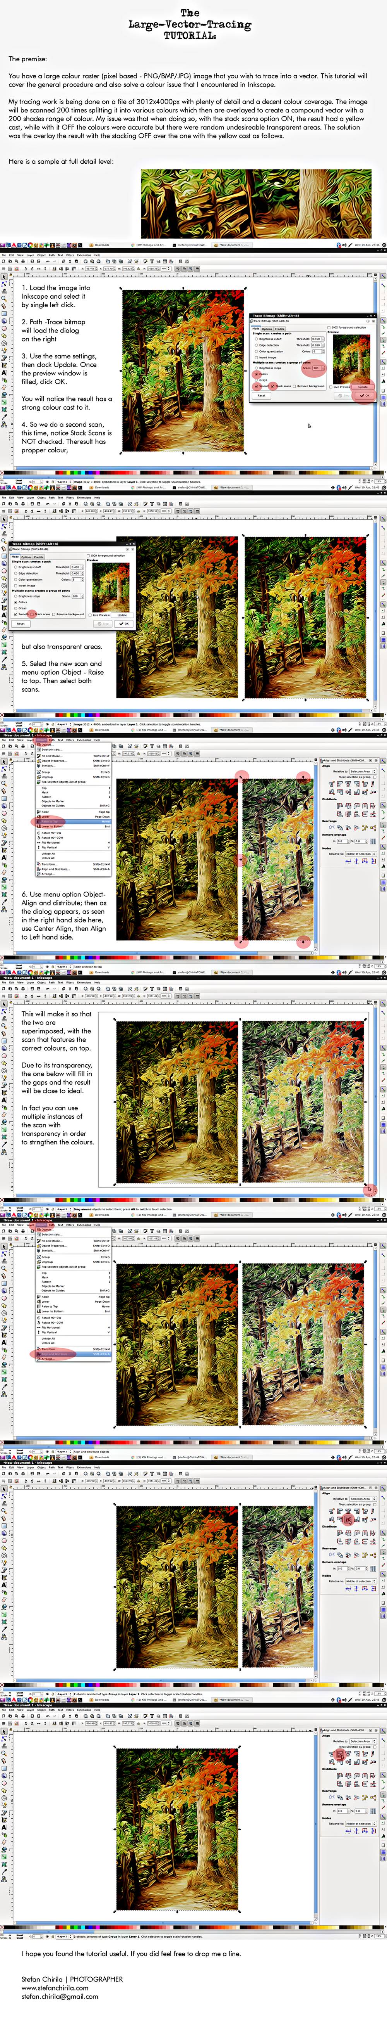This screenshot has height=2032, width=387.
Task: Open Credits tab in second Trace Bitmap dialog
Action: pos(39,557)
